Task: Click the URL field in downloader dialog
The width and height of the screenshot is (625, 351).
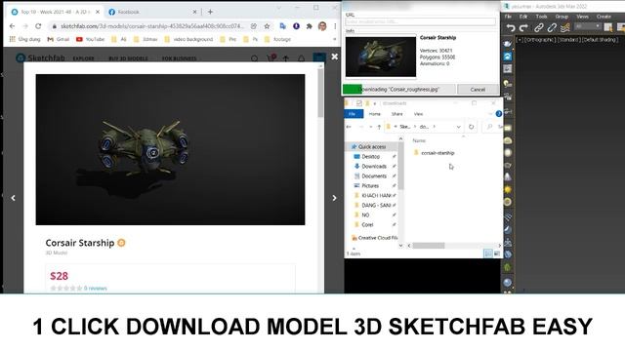Action: (421, 21)
